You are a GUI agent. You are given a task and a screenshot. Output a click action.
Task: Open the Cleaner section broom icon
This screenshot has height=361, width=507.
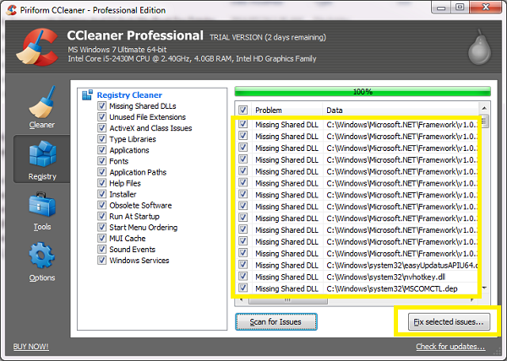pyautogui.click(x=42, y=103)
